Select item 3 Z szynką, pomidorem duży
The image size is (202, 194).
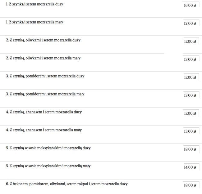45,76
